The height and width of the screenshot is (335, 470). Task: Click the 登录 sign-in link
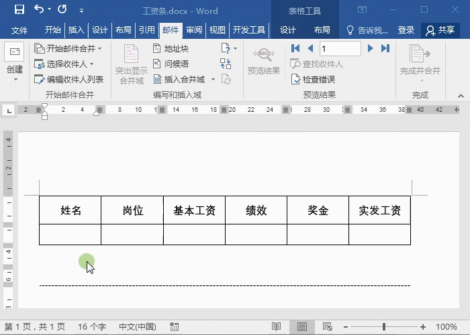tap(406, 30)
